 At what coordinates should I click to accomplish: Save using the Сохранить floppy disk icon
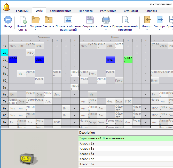point(90,20)
